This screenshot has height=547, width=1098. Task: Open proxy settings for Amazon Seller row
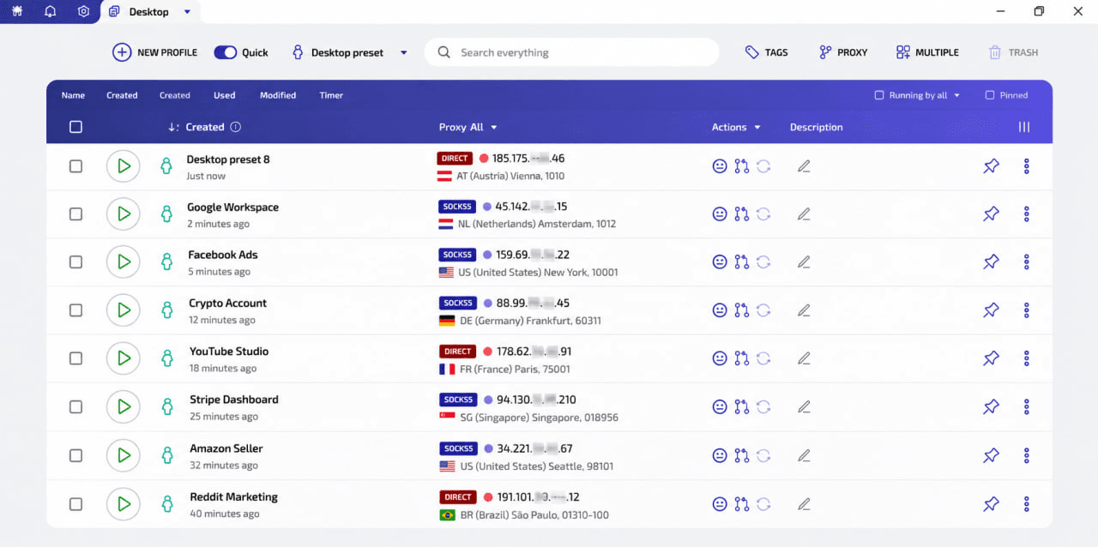click(742, 455)
